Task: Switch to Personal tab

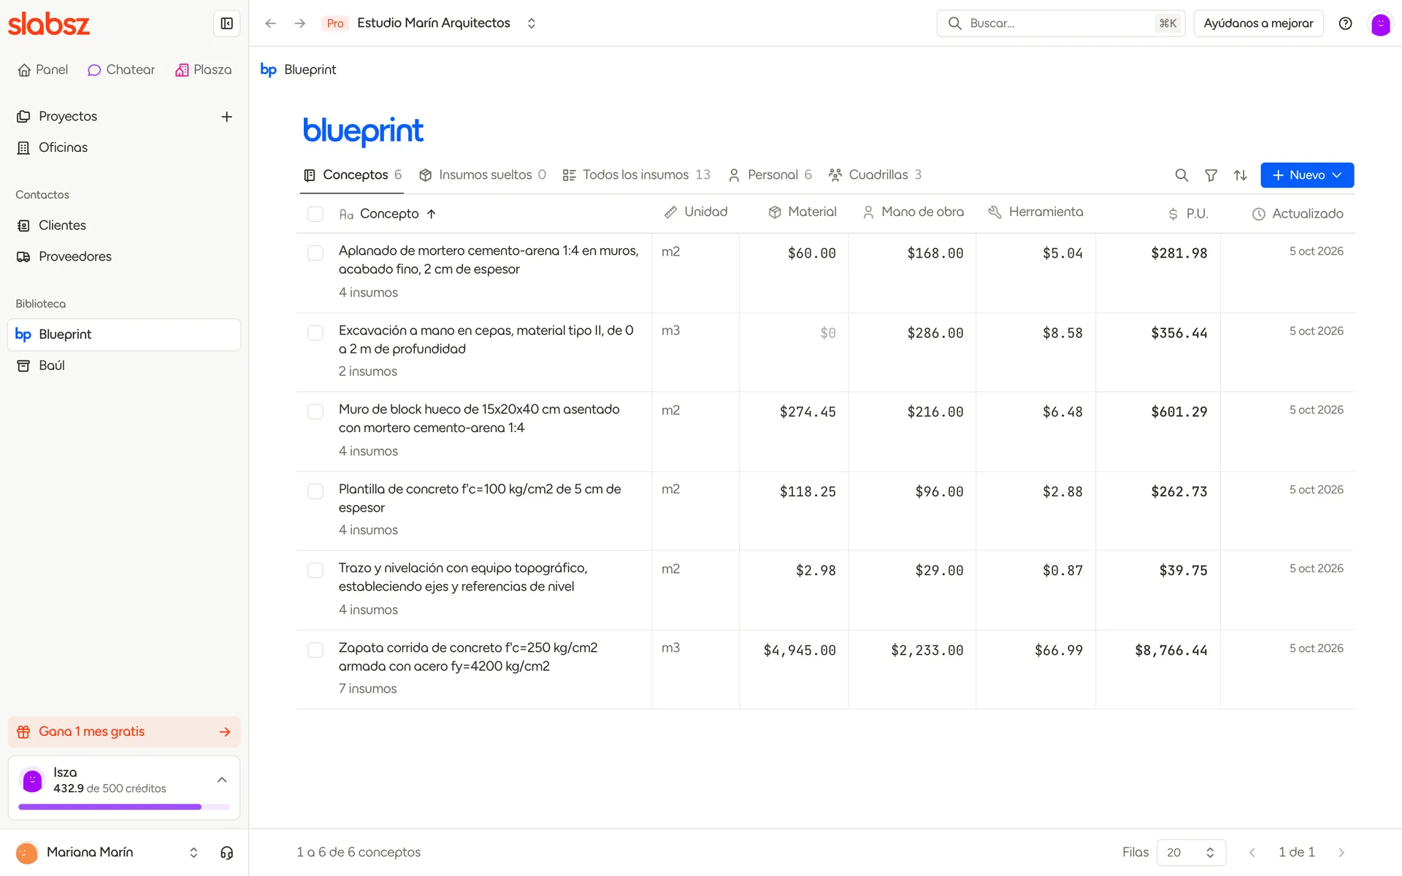Action: click(770, 175)
